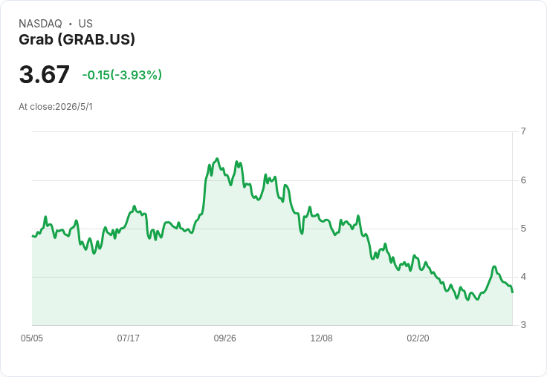Click the chart line's starting point at 05/05
Screen dimensions: 547x377
[33, 236]
